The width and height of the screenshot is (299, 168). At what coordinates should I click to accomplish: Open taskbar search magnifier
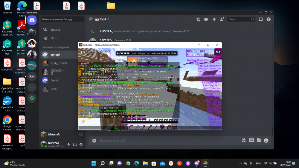coord(102,163)
